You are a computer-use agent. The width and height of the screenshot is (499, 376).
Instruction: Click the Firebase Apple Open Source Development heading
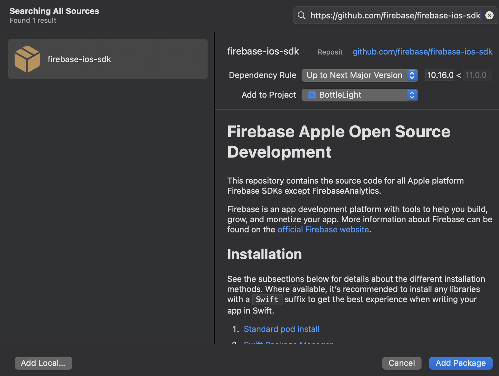[x=339, y=142]
